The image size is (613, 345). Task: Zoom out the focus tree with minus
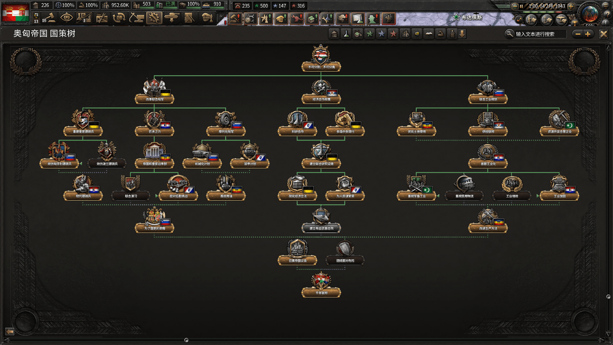[578, 34]
